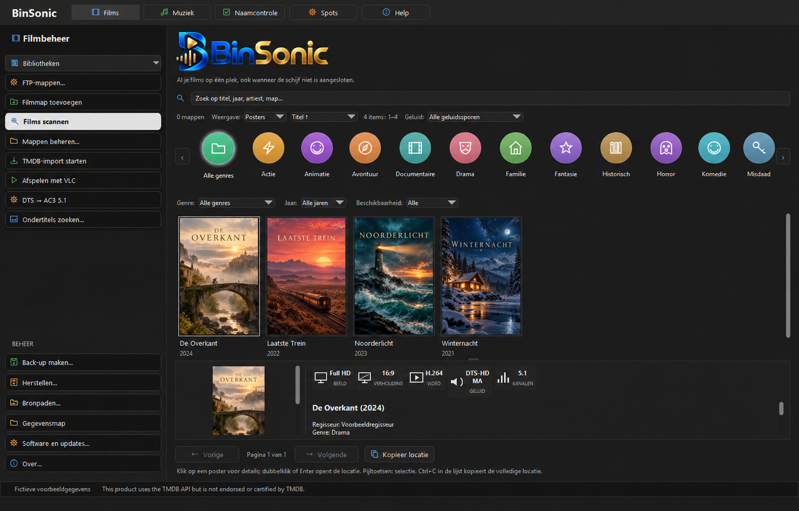The height and width of the screenshot is (511, 799).
Task: Click the Volgende page button
Action: 326,454
